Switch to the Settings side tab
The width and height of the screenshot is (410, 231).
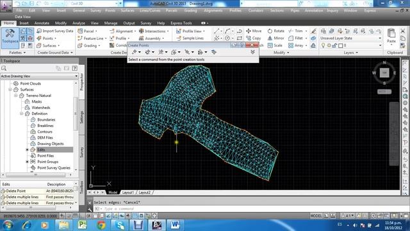pyautogui.click(x=81, y=117)
